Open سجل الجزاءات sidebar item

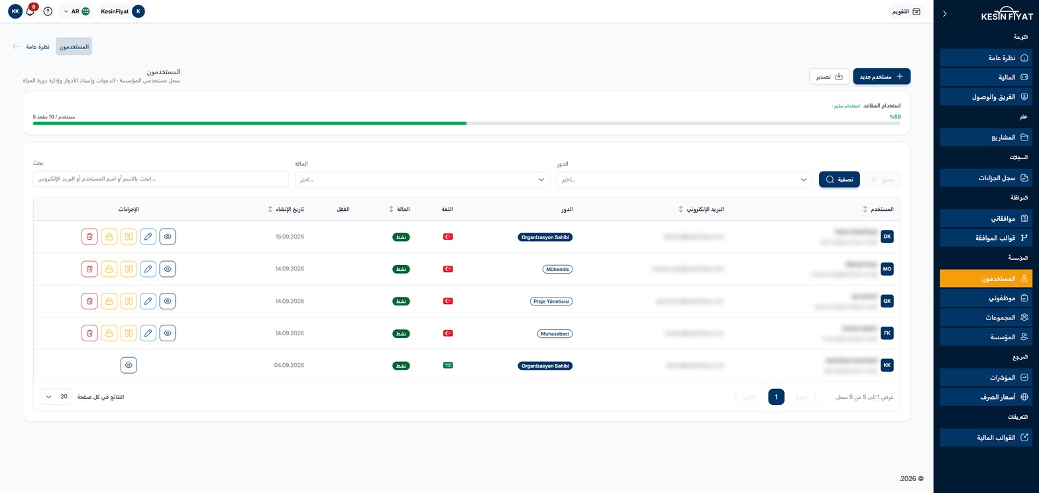pos(986,178)
